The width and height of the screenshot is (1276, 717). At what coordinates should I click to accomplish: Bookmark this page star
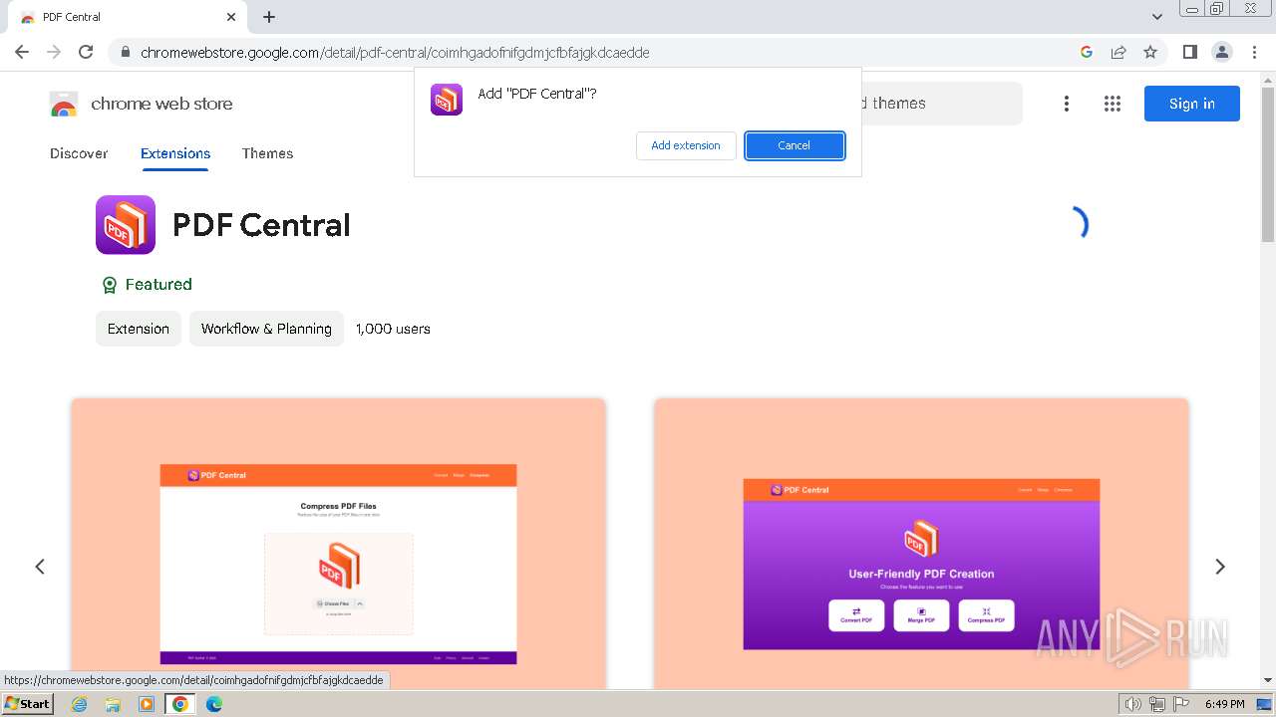(x=1150, y=52)
